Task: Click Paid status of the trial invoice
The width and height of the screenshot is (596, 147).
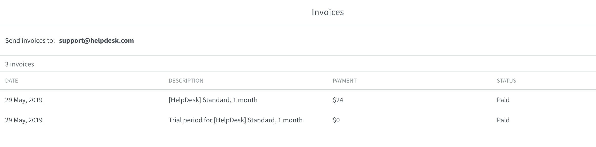Action: pos(503,120)
